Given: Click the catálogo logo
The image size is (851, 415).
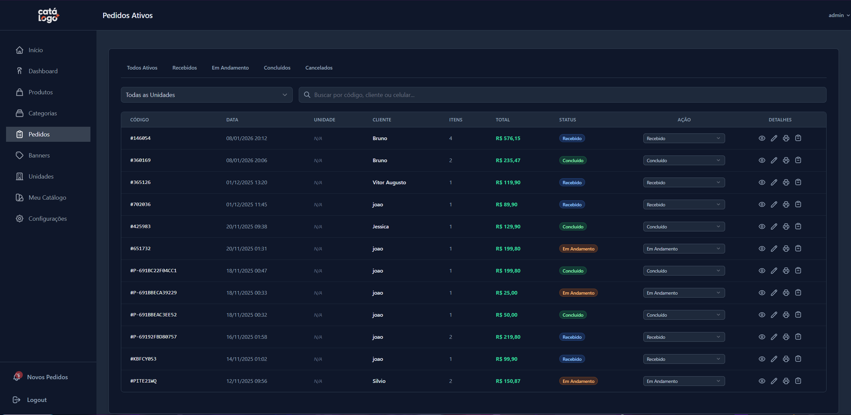Looking at the screenshot, I should click(x=48, y=15).
